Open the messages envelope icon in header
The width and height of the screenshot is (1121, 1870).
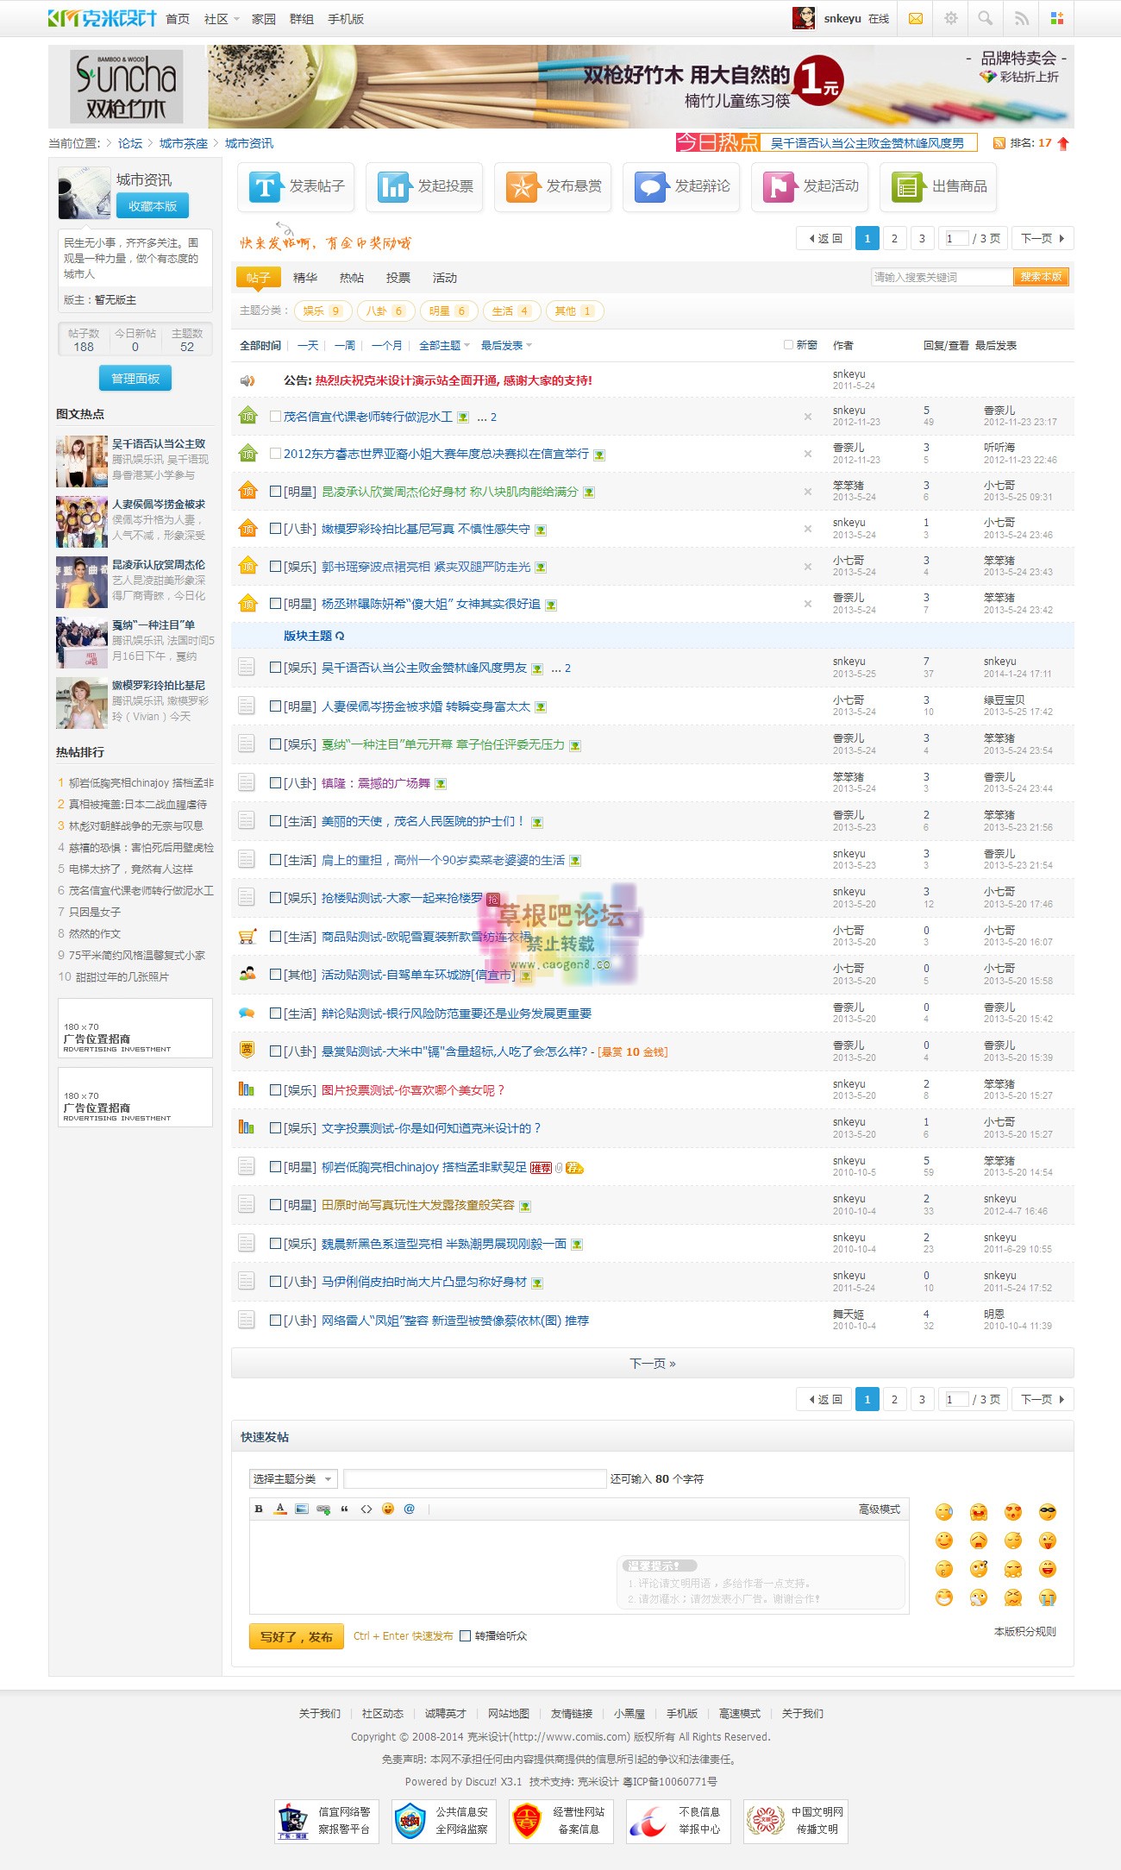click(916, 18)
